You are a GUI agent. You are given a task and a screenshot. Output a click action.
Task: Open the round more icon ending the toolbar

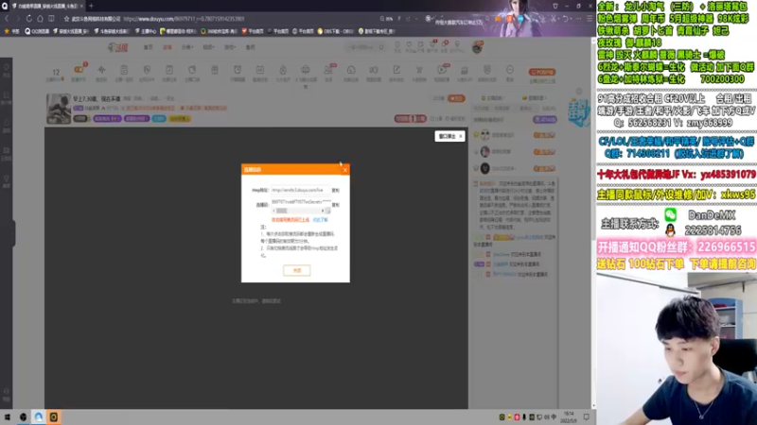(510, 70)
